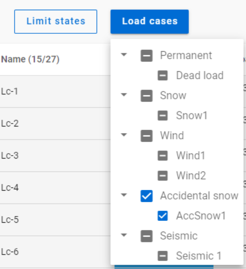Check the Seismic 1 load case
246x269 pixels.
[x=163, y=256]
